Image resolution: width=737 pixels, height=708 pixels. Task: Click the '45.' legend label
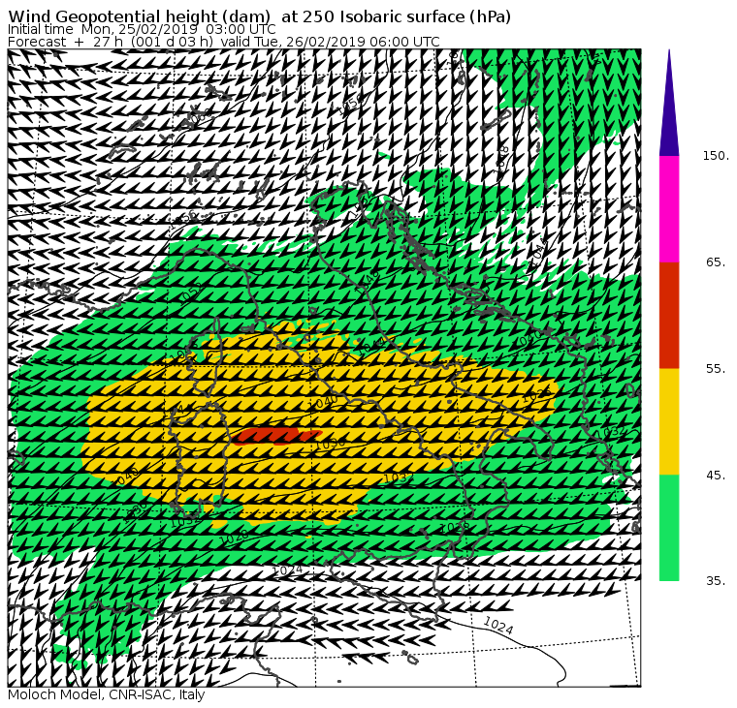point(716,476)
